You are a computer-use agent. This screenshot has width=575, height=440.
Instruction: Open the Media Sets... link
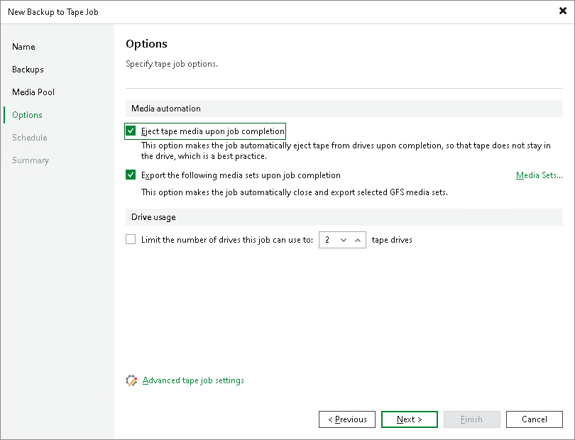tap(539, 175)
